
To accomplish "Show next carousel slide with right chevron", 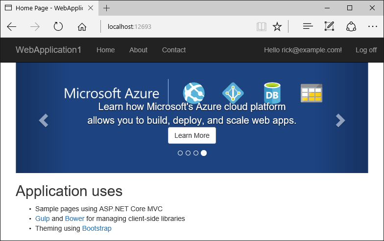I will point(340,120).
